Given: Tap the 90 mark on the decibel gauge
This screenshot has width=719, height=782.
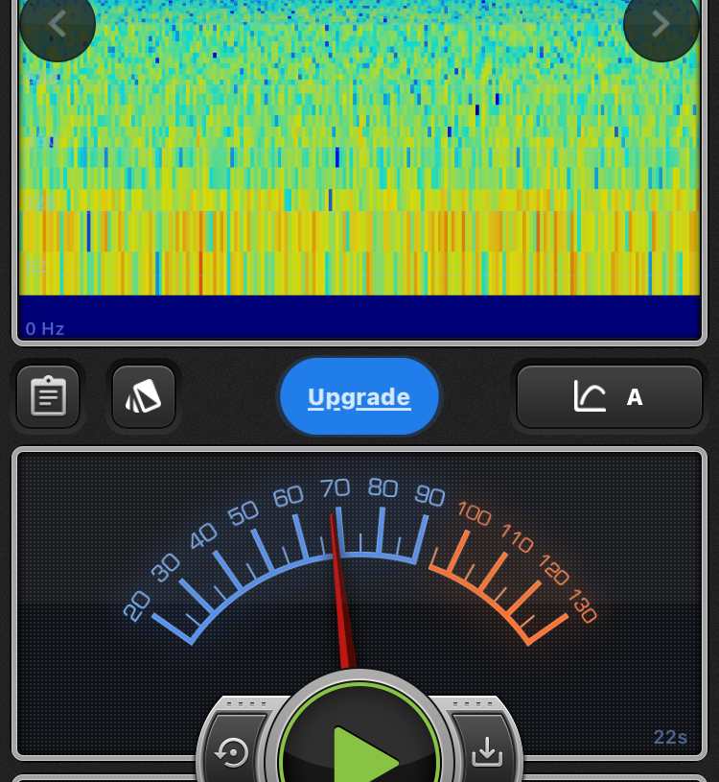Looking at the screenshot, I should [x=429, y=495].
